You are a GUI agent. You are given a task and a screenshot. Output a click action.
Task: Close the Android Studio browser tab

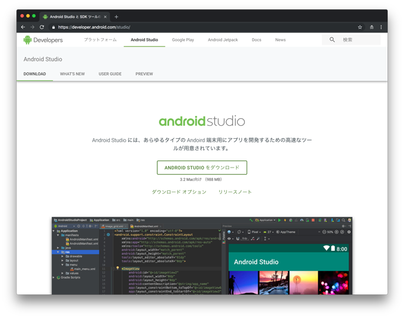(105, 17)
